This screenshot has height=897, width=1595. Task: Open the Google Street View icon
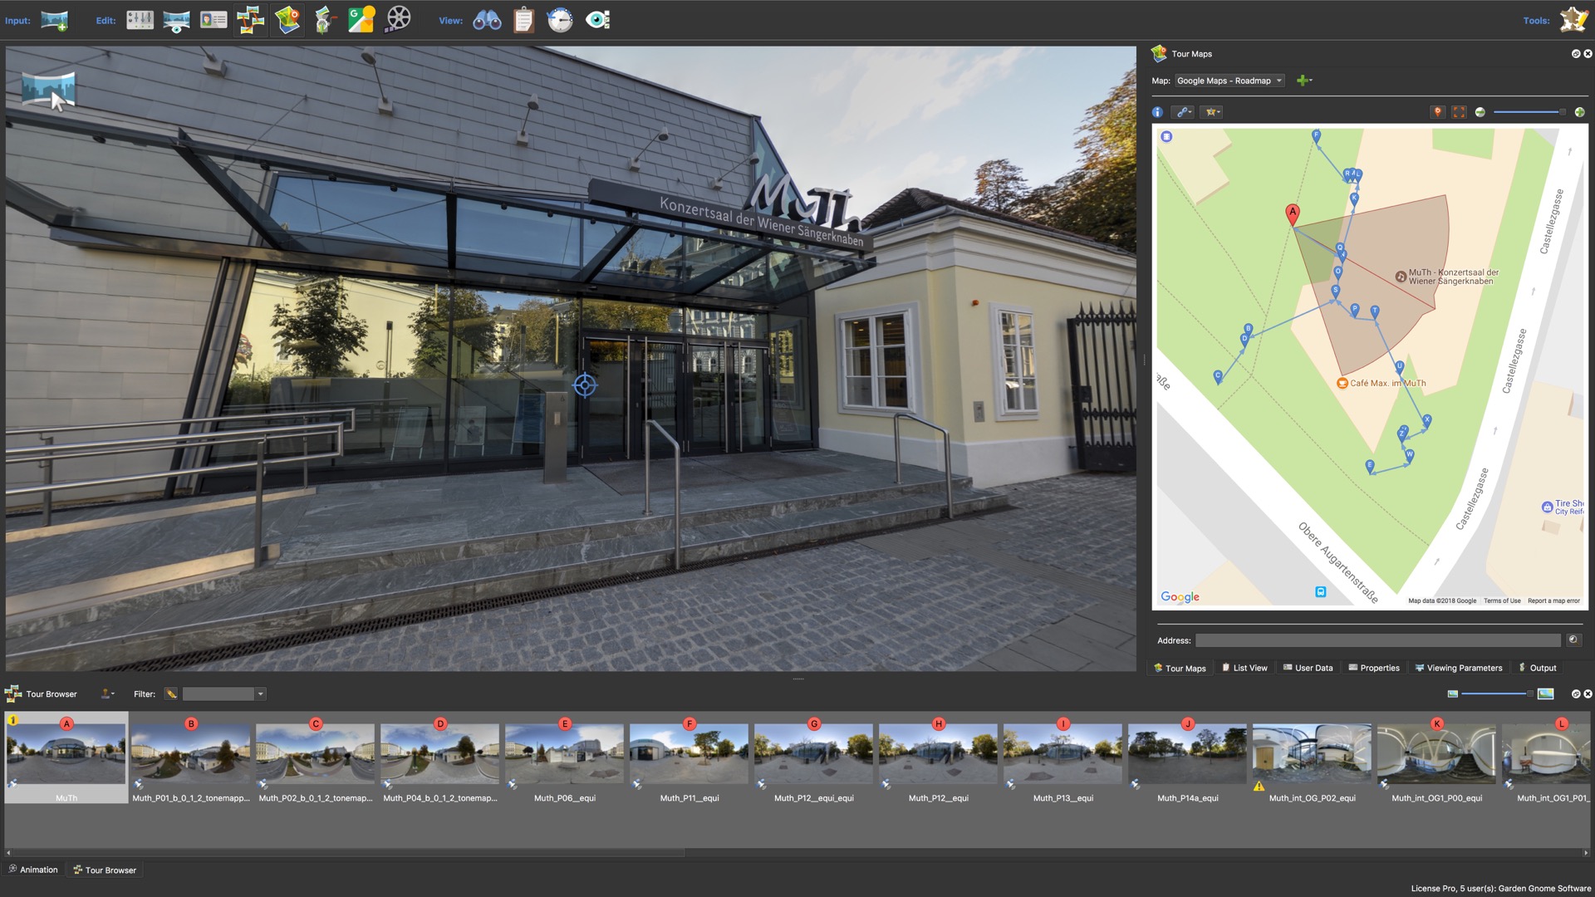[x=361, y=20]
